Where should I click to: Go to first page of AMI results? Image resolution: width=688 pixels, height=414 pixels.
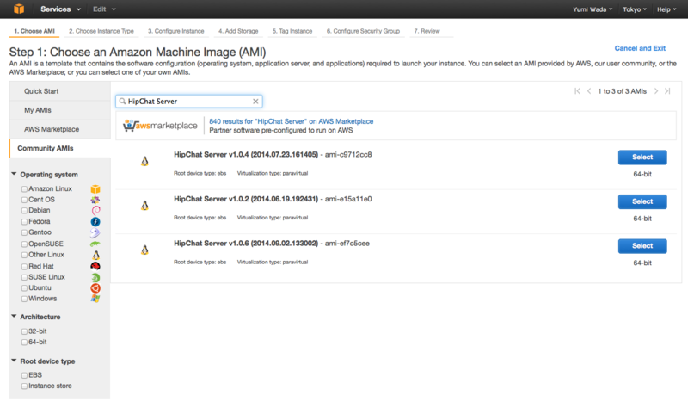pyautogui.click(x=577, y=91)
